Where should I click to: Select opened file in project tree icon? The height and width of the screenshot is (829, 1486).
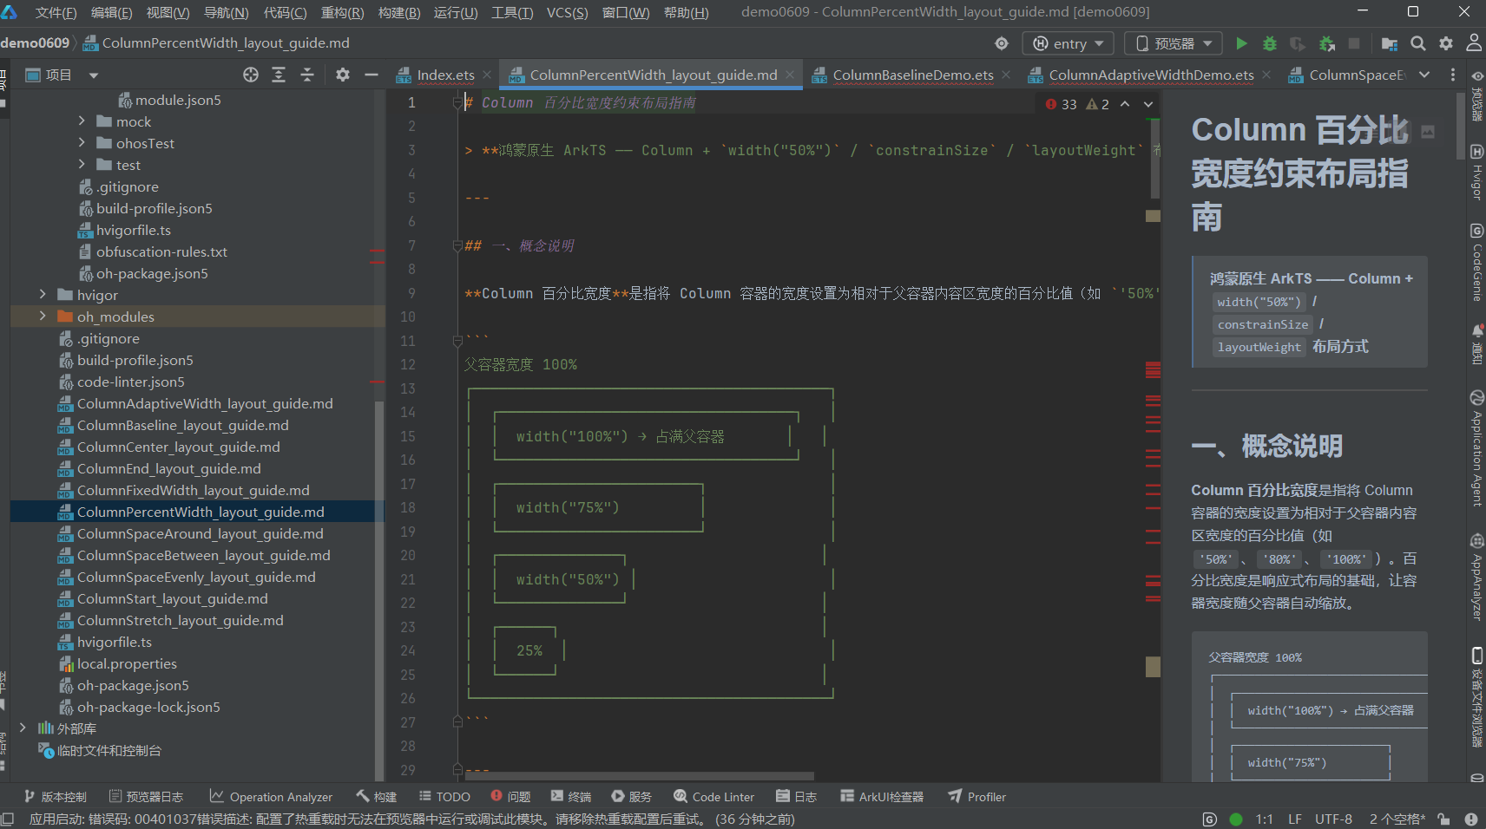pyautogui.click(x=251, y=75)
